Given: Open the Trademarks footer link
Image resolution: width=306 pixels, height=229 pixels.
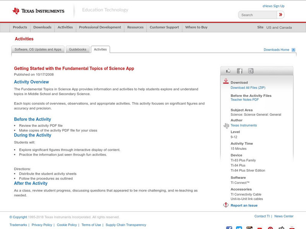Looking at the screenshot, I should [18, 225].
